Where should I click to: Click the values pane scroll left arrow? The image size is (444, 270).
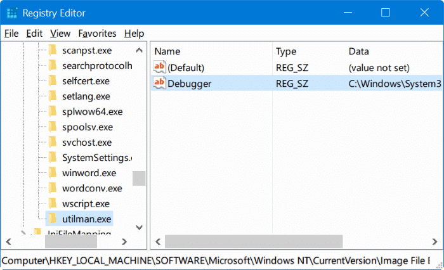(x=158, y=241)
